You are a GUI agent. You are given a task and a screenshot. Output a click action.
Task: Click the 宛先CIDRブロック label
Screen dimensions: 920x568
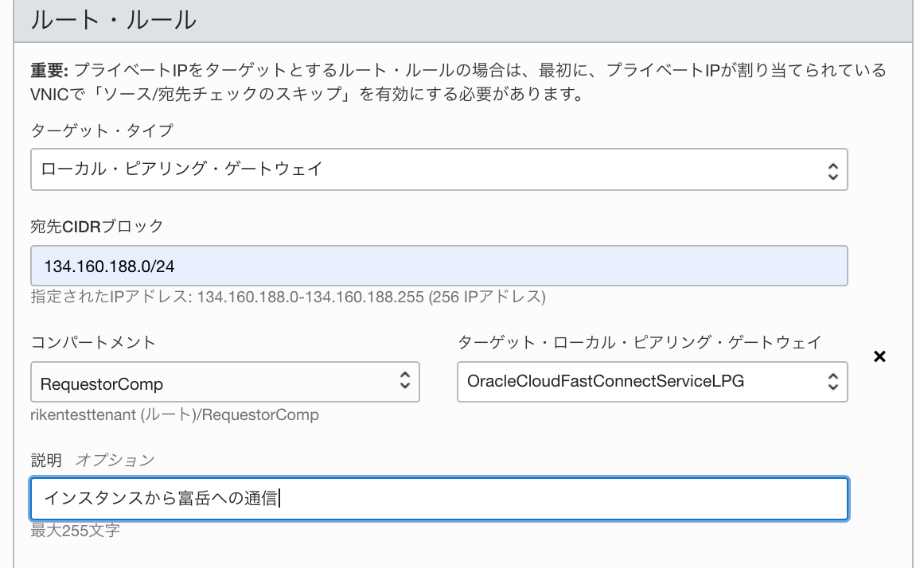tap(97, 226)
